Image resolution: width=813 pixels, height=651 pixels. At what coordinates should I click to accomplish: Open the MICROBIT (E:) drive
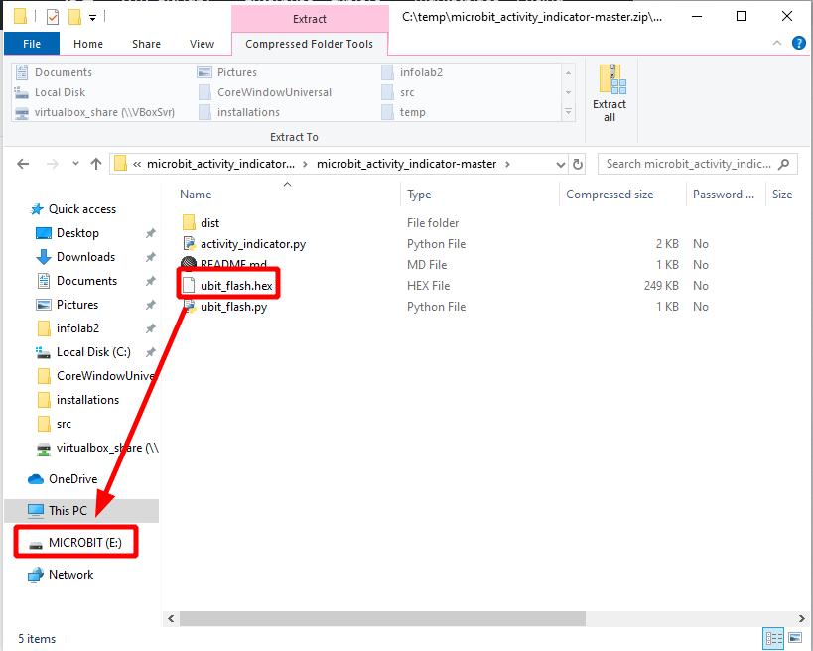[x=84, y=543]
